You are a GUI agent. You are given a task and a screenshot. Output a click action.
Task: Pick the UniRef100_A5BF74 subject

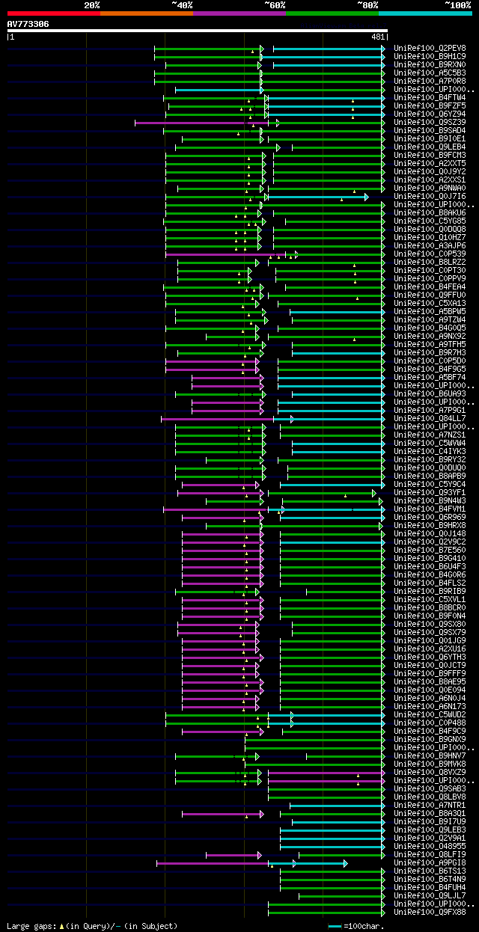tap(430, 377)
